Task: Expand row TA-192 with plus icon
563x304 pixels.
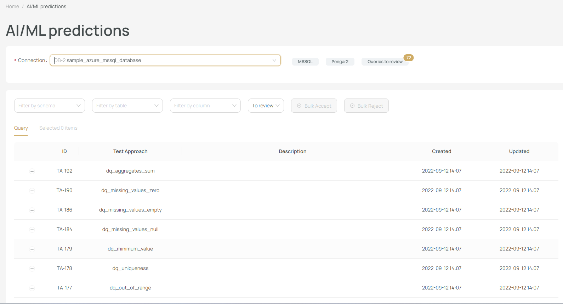Action: (x=32, y=171)
